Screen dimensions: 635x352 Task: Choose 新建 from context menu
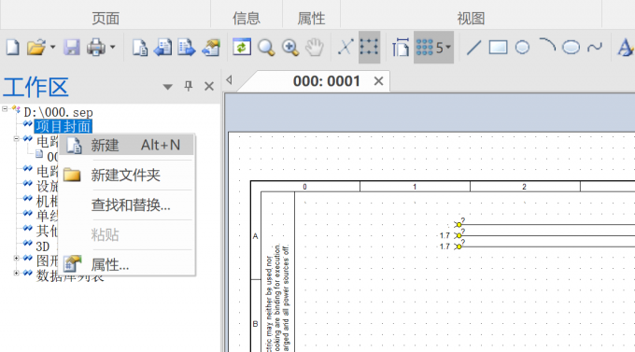click(127, 145)
